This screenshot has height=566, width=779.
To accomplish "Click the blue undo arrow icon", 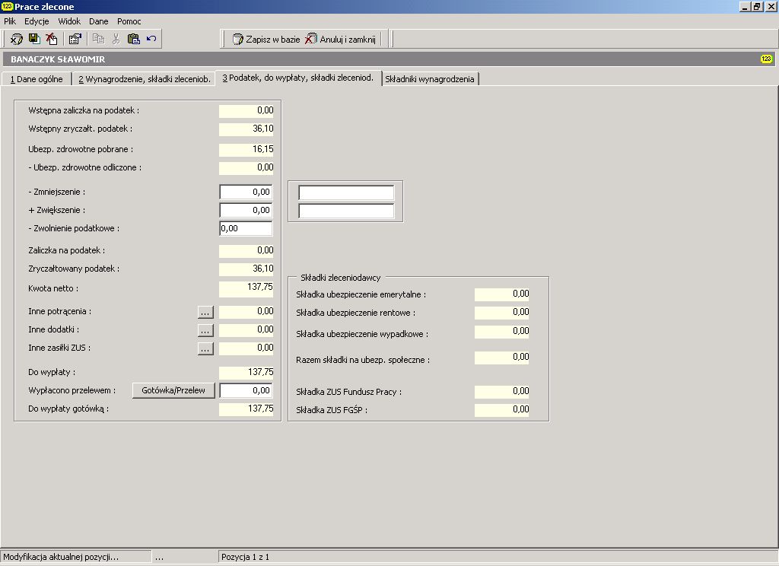I will [x=151, y=39].
